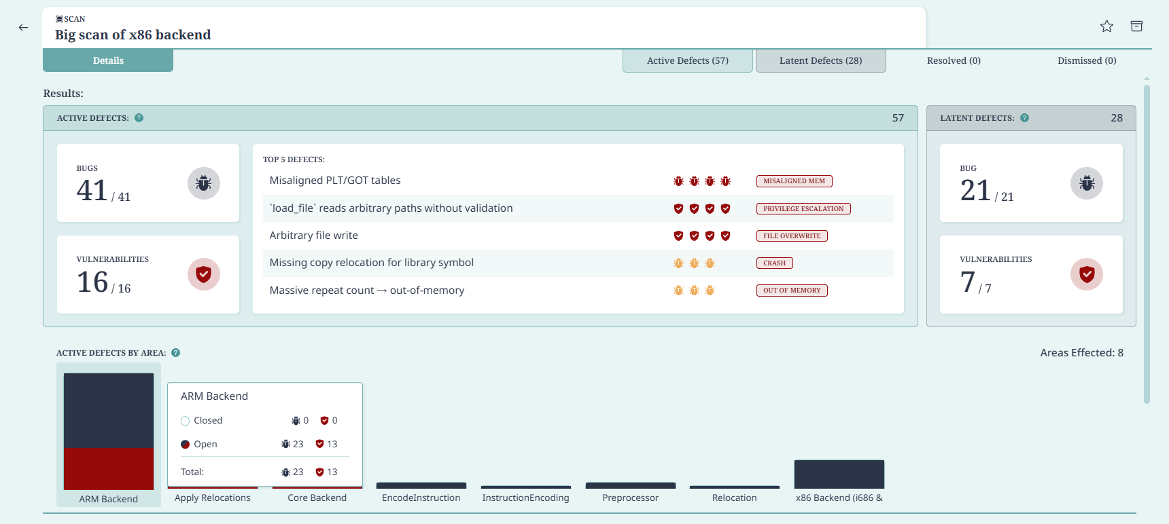Click the Core Backend area label
The height and width of the screenshot is (524, 1169).
317,498
